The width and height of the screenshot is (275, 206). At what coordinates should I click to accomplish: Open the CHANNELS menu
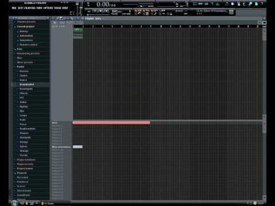tap(30, 8)
